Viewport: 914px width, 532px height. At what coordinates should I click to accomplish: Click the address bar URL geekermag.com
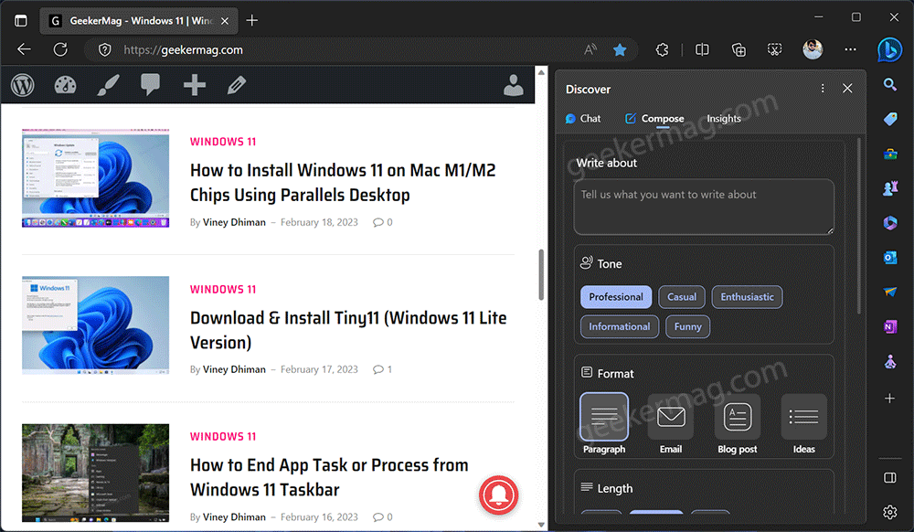click(183, 50)
